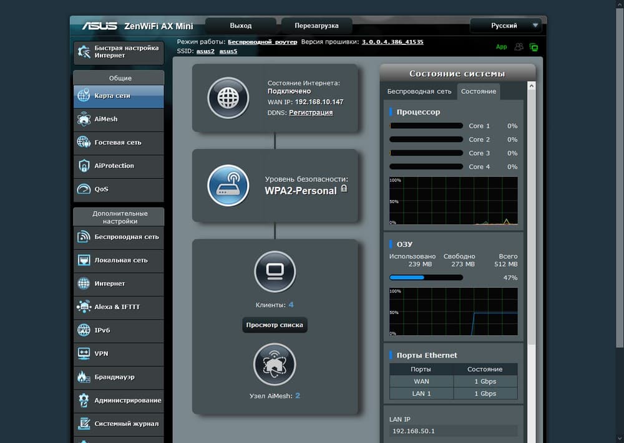This screenshot has width=624, height=443.
Task: Click the status panel scrollbar up arrow
Action: (x=531, y=86)
